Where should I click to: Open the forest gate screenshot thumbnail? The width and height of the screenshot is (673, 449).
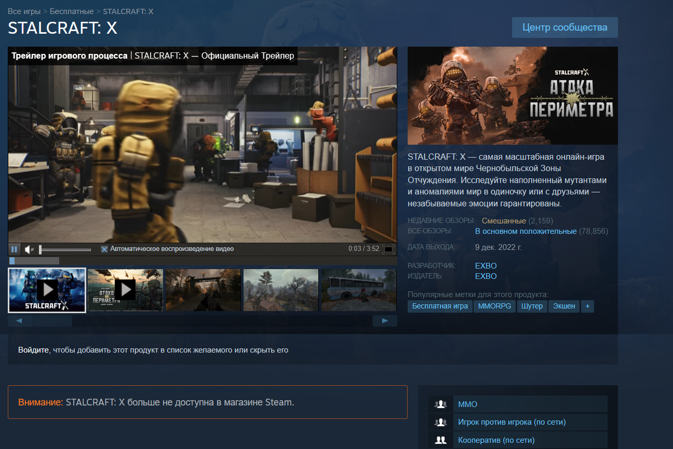click(x=203, y=290)
